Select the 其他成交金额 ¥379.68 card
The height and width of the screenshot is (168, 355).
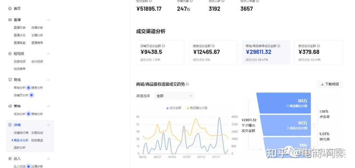click(x=318, y=52)
